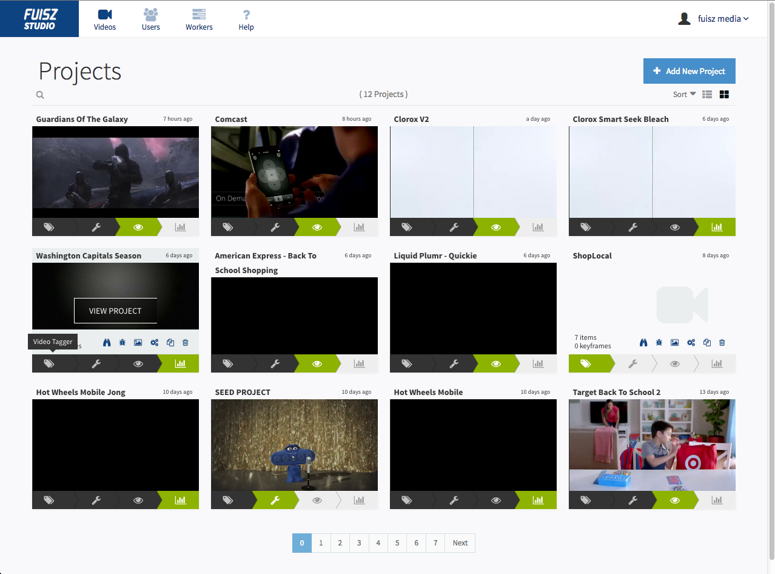Screen dimensions: 775x574
Task: Select the wrench tool on the SEED PROJECT card
Action: pos(276,500)
